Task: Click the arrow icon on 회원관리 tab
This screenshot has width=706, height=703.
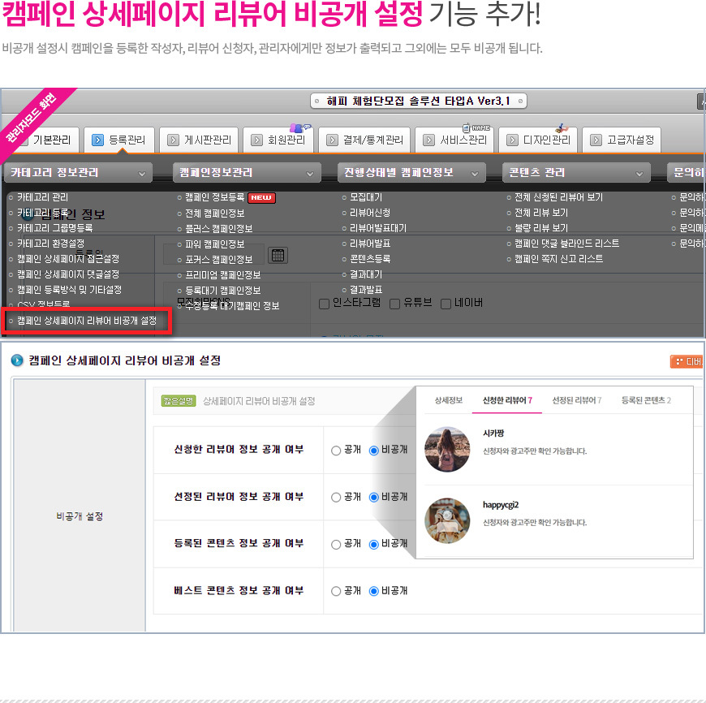Action: [x=256, y=140]
